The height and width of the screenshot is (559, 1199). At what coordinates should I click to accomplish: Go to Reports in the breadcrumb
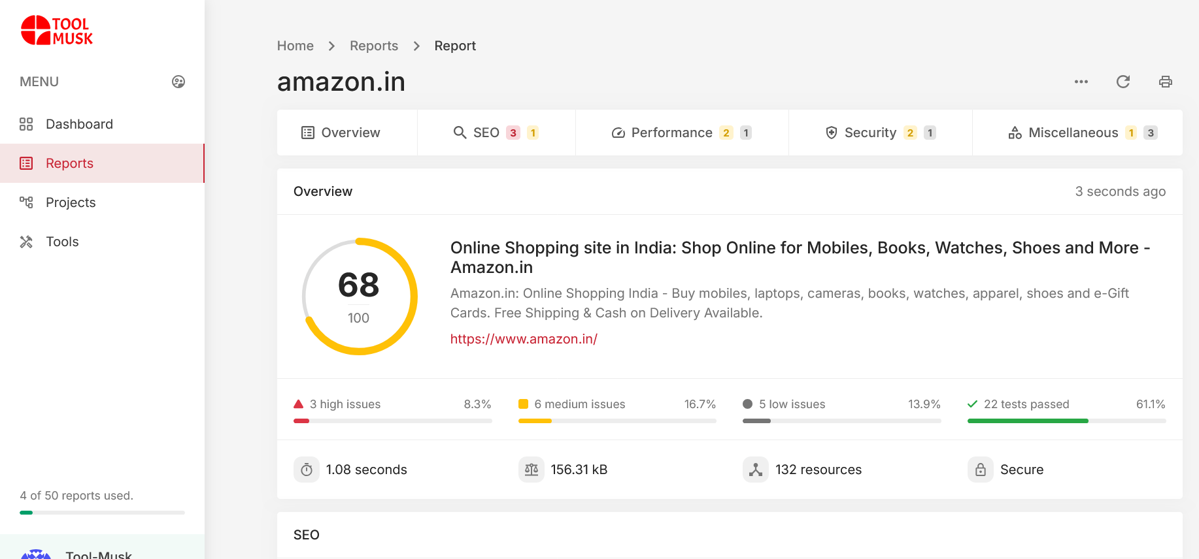coord(373,46)
